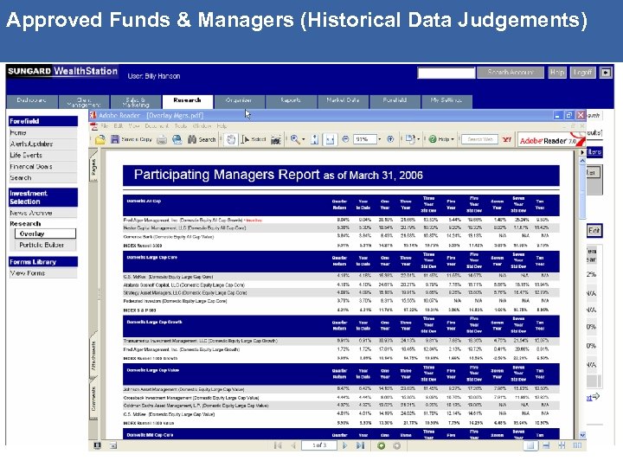Viewport: 623px width, 467px height.
Task: Open the Market Data tab
Action: tap(343, 102)
